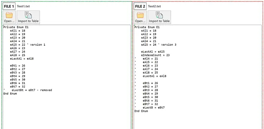The image size is (264, 129).
Task: Click 'eAl5 = 22 ' version 1' line
Action: click(x=28, y=45)
